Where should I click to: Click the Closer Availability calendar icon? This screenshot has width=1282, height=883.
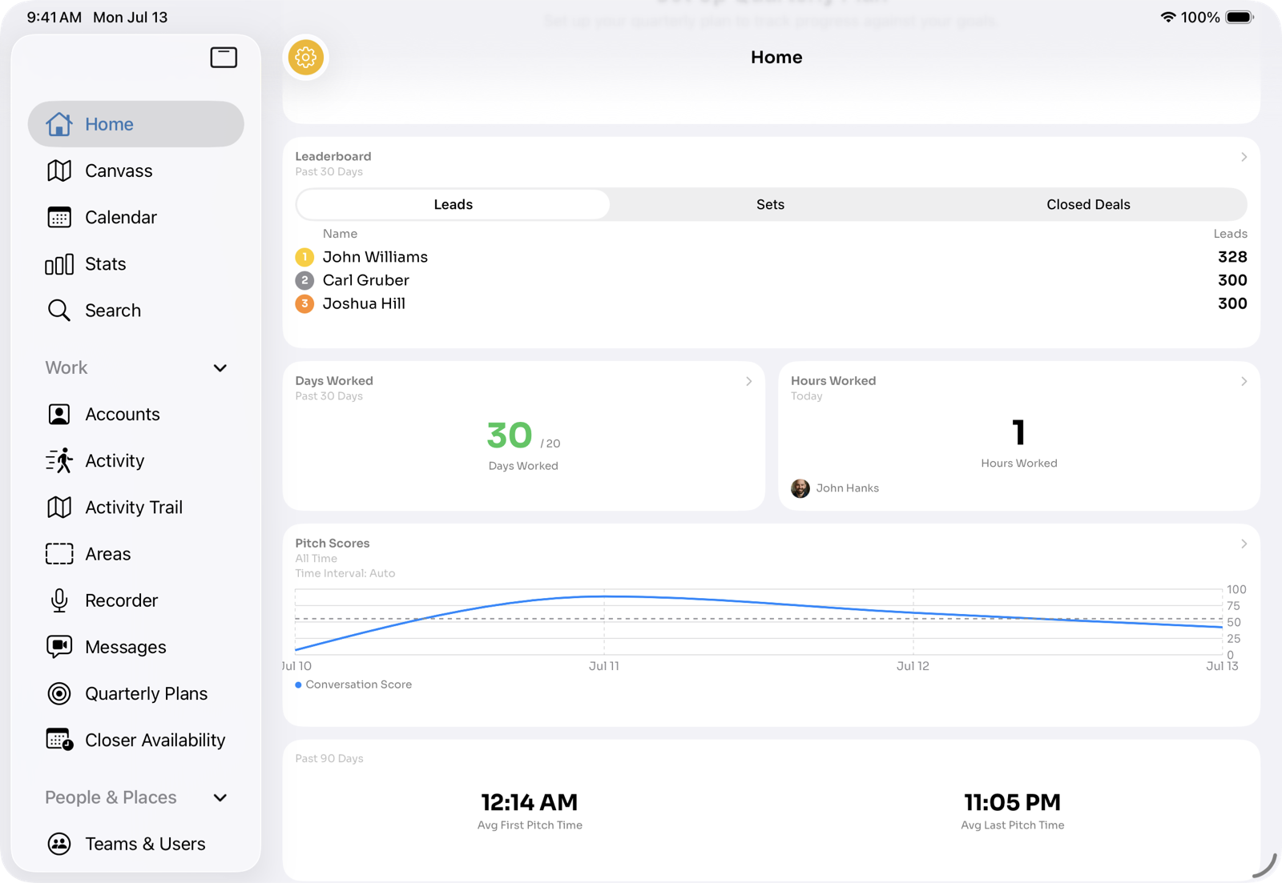[x=59, y=739]
